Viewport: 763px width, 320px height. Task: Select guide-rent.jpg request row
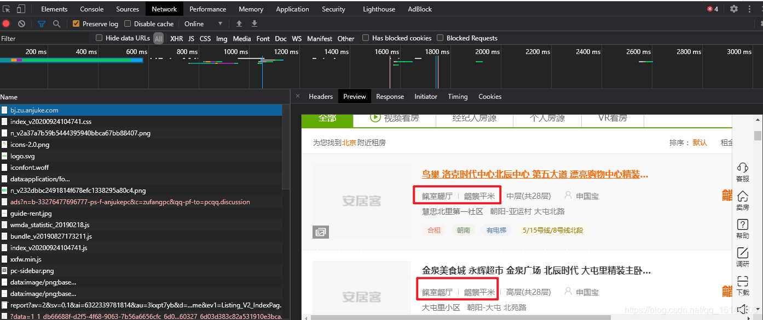[141, 214]
